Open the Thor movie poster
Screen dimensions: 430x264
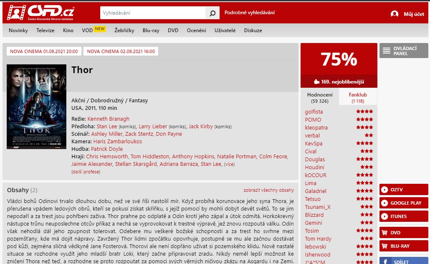(36, 107)
